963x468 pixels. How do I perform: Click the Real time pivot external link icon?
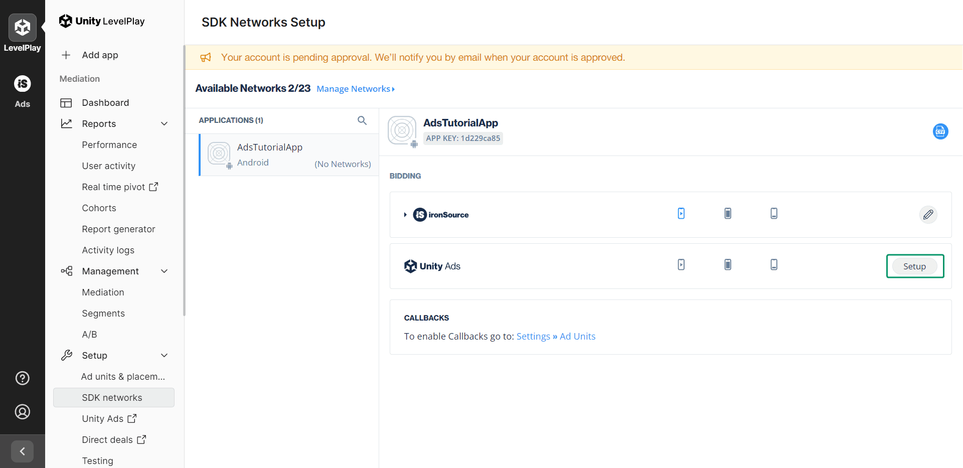click(153, 187)
